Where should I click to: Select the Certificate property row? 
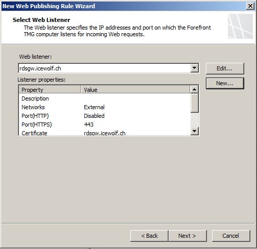tap(105, 133)
